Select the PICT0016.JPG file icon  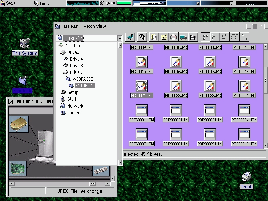pyautogui.click(x=176, y=62)
